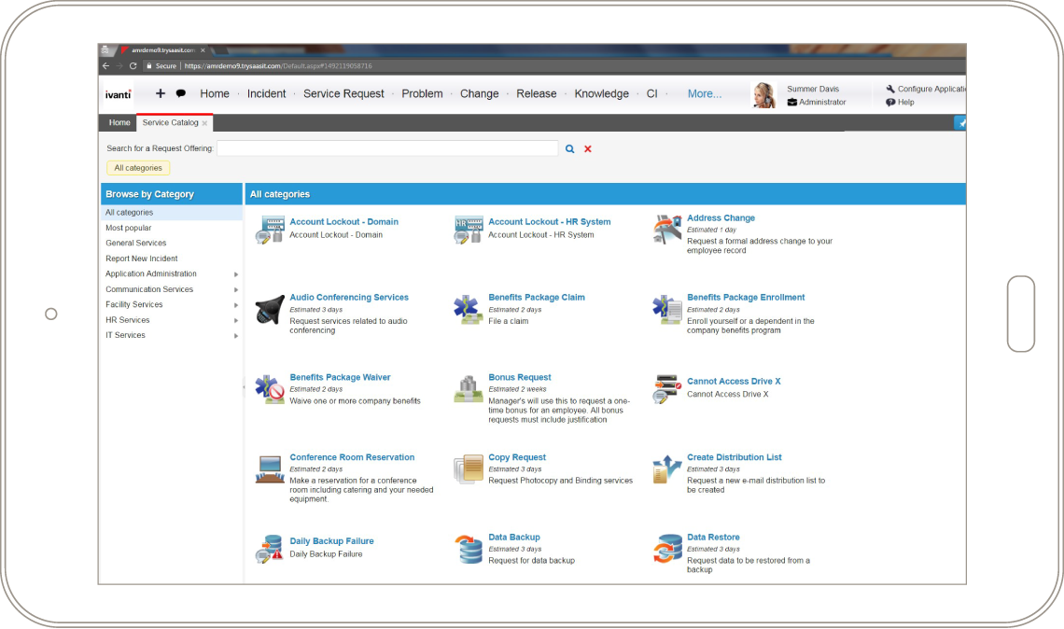This screenshot has width=1064, height=629.
Task: Open the chat speech bubble icon
Action: point(182,93)
